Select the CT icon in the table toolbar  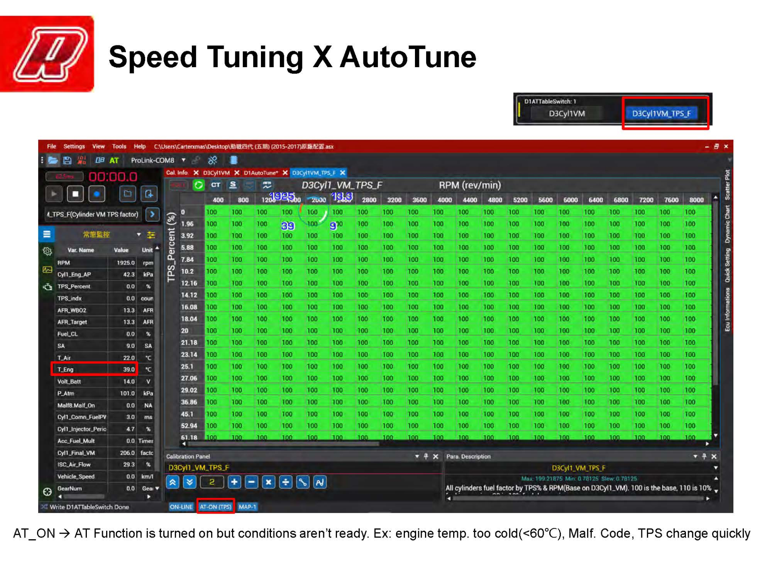[x=216, y=185]
